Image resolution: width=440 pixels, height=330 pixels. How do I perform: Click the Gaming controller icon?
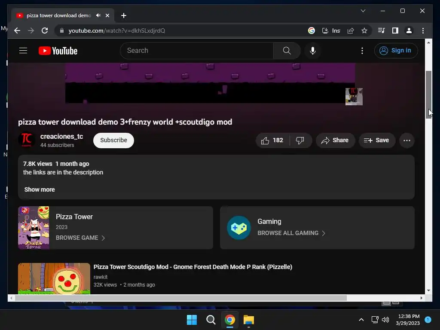click(239, 228)
